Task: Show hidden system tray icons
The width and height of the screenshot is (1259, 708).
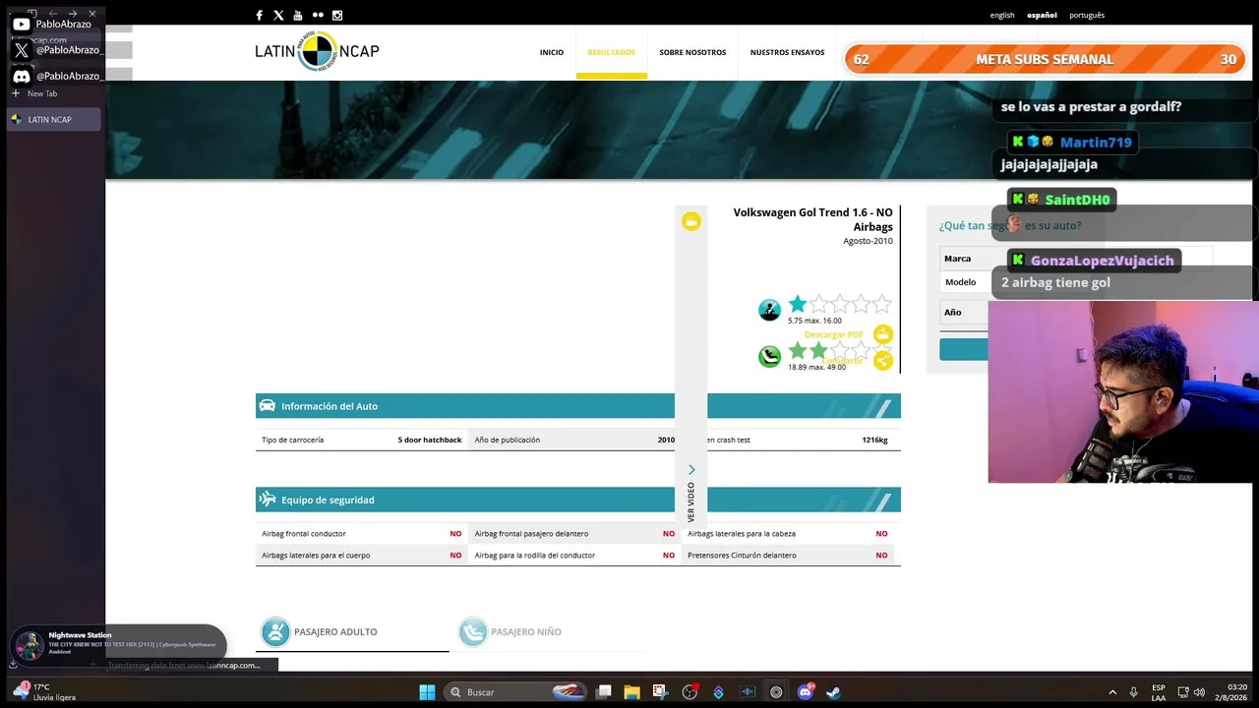Action: tap(1112, 692)
